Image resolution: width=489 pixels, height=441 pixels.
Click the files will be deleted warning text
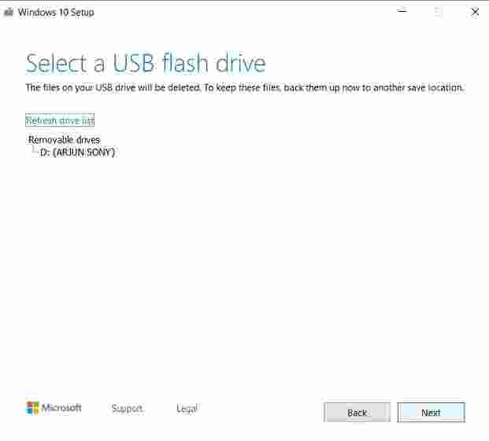245,87
